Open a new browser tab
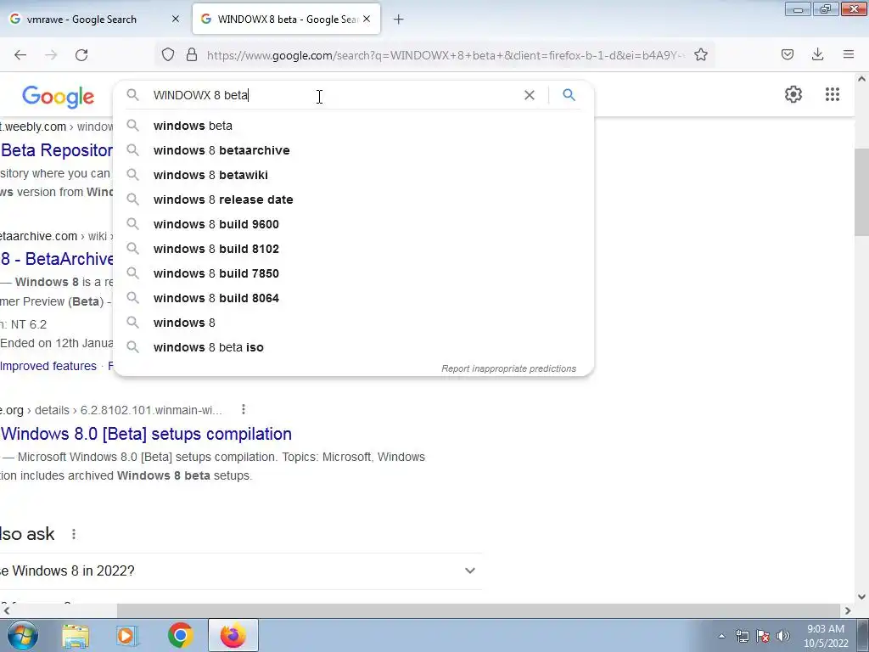 point(399,20)
